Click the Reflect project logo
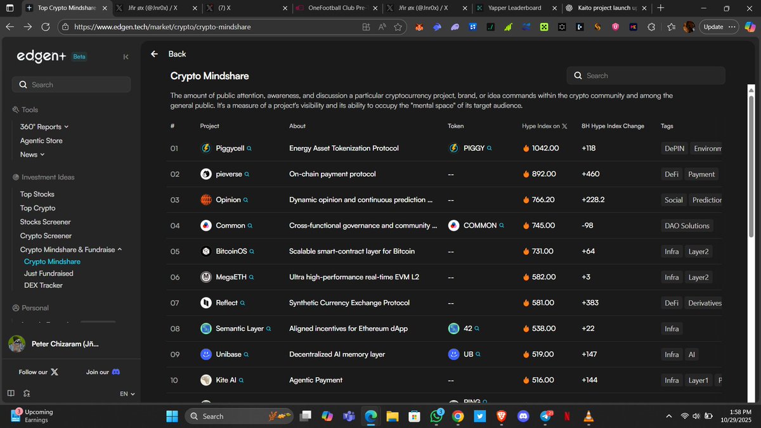Image resolution: width=761 pixels, height=428 pixels. click(x=205, y=303)
